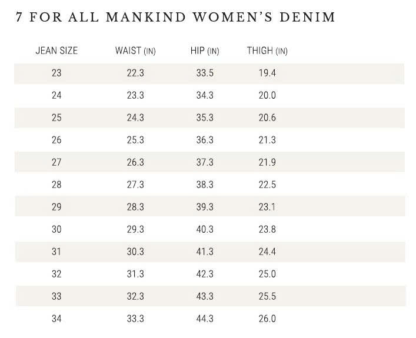Viewport: 416px width, 338px height.
Task: Click thigh value 20.6
Action: pyautogui.click(x=267, y=118)
